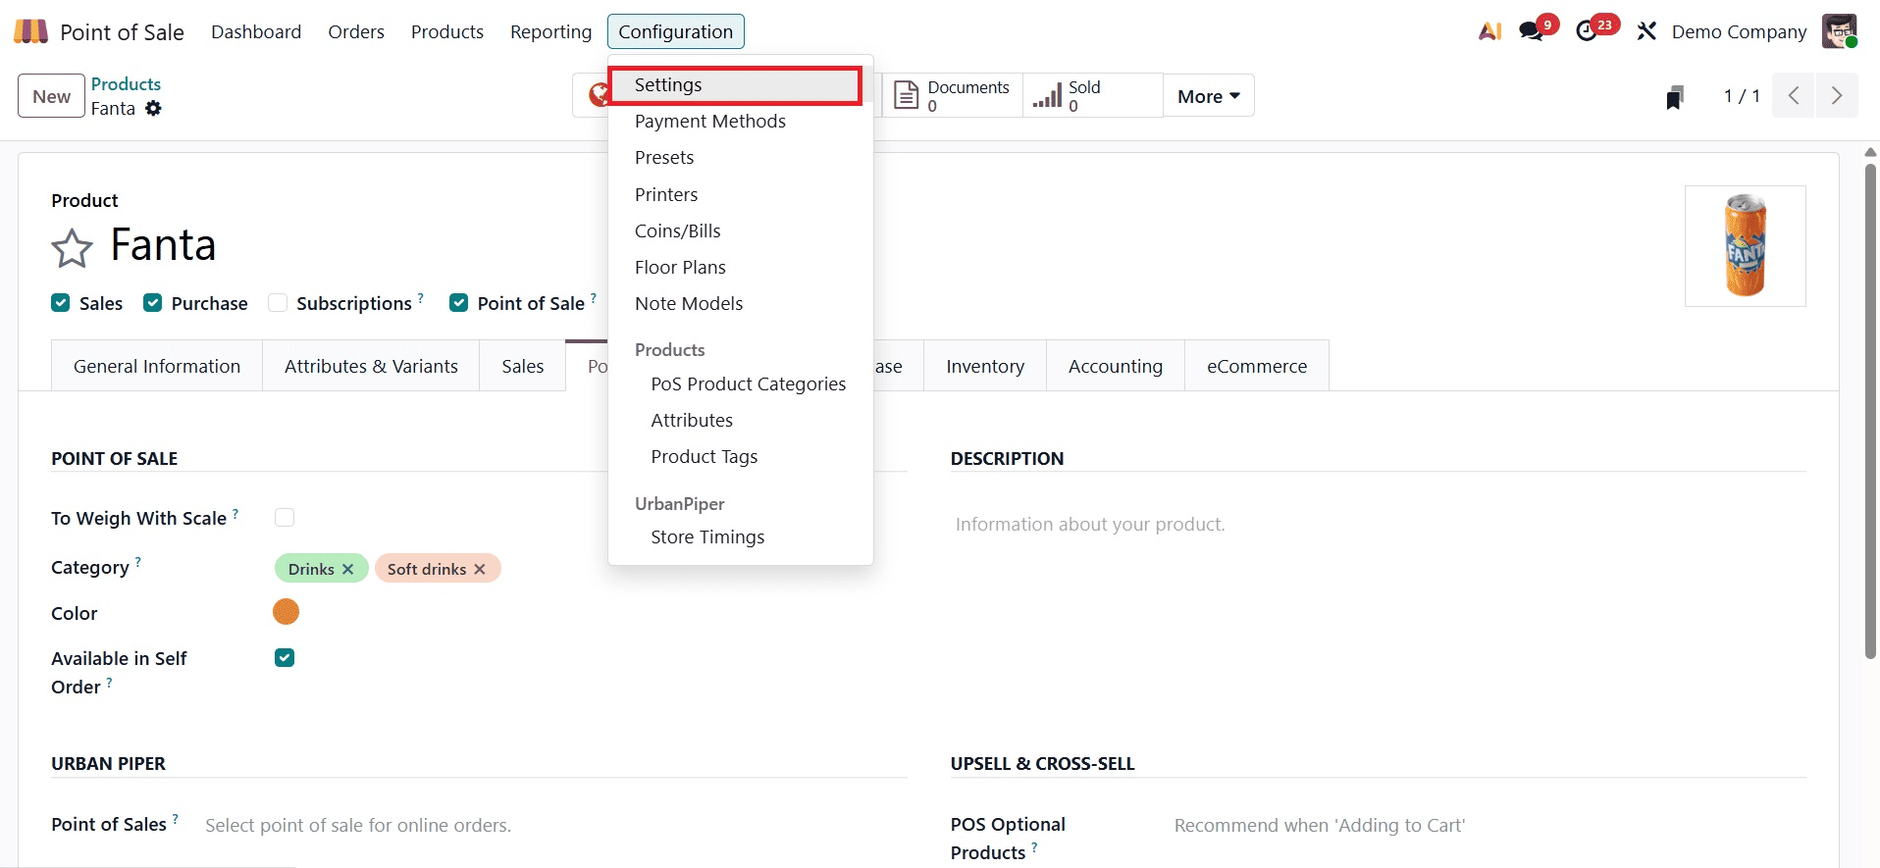Open the Orders menu
This screenshot has height=868, width=1880.
tap(356, 31)
